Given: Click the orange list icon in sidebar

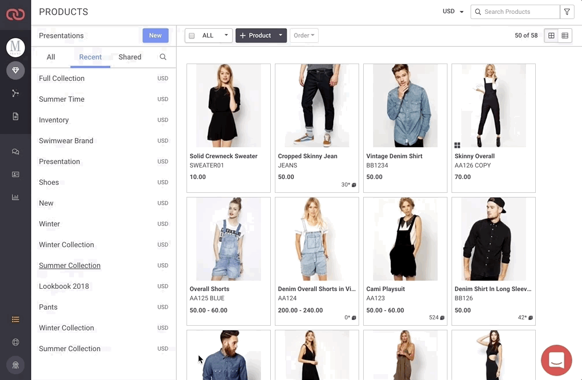Looking at the screenshot, I should [x=16, y=319].
